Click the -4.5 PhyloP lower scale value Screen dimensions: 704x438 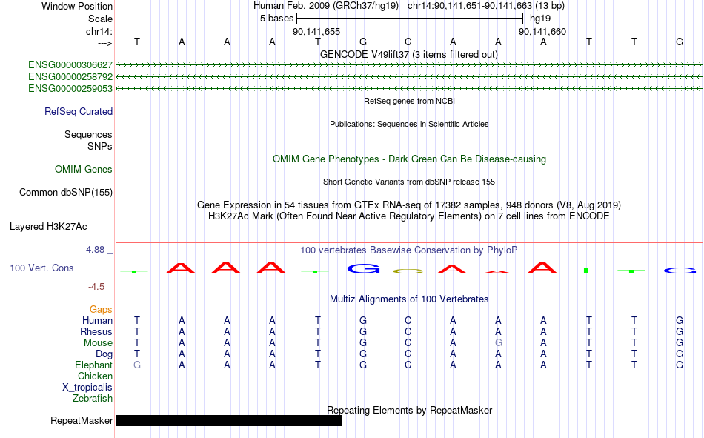(96, 287)
